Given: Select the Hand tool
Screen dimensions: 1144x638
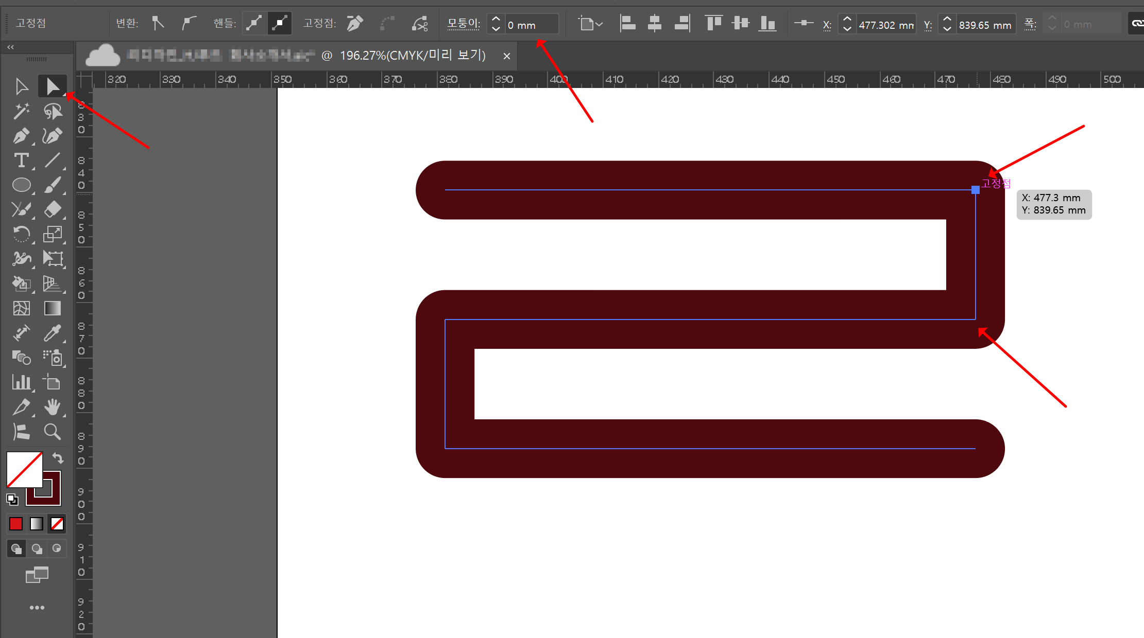Looking at the screenshot, I should point(53,407).
